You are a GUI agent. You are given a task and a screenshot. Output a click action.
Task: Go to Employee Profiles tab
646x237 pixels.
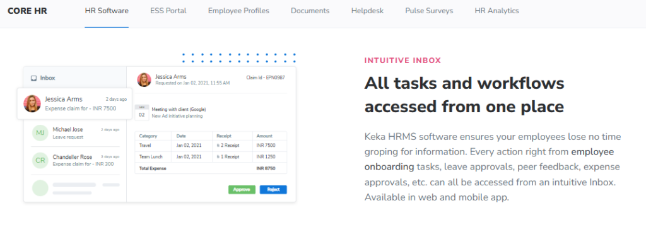tap(238, 11)
